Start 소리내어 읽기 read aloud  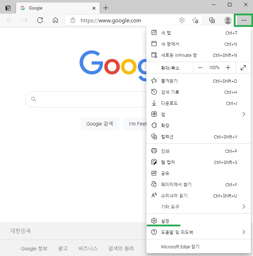(x=199, y=196)
